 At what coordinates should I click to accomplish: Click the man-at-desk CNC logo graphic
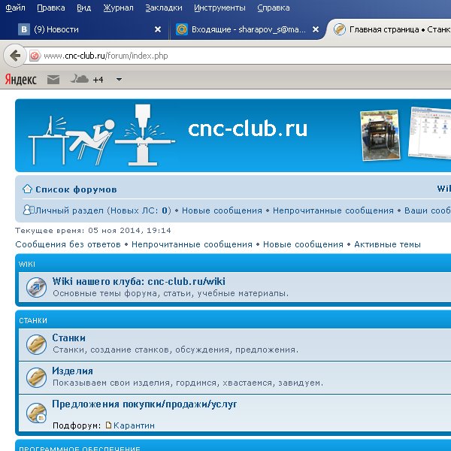coord(101,135)
